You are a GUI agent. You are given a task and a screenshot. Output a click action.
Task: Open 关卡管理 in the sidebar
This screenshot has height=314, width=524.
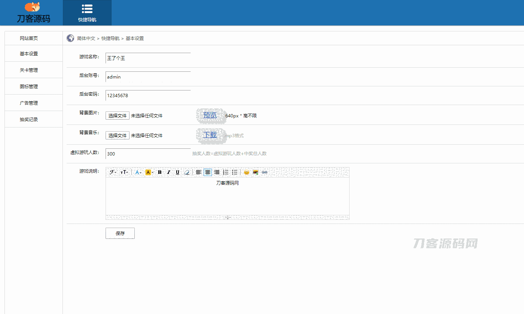(29, 70)
